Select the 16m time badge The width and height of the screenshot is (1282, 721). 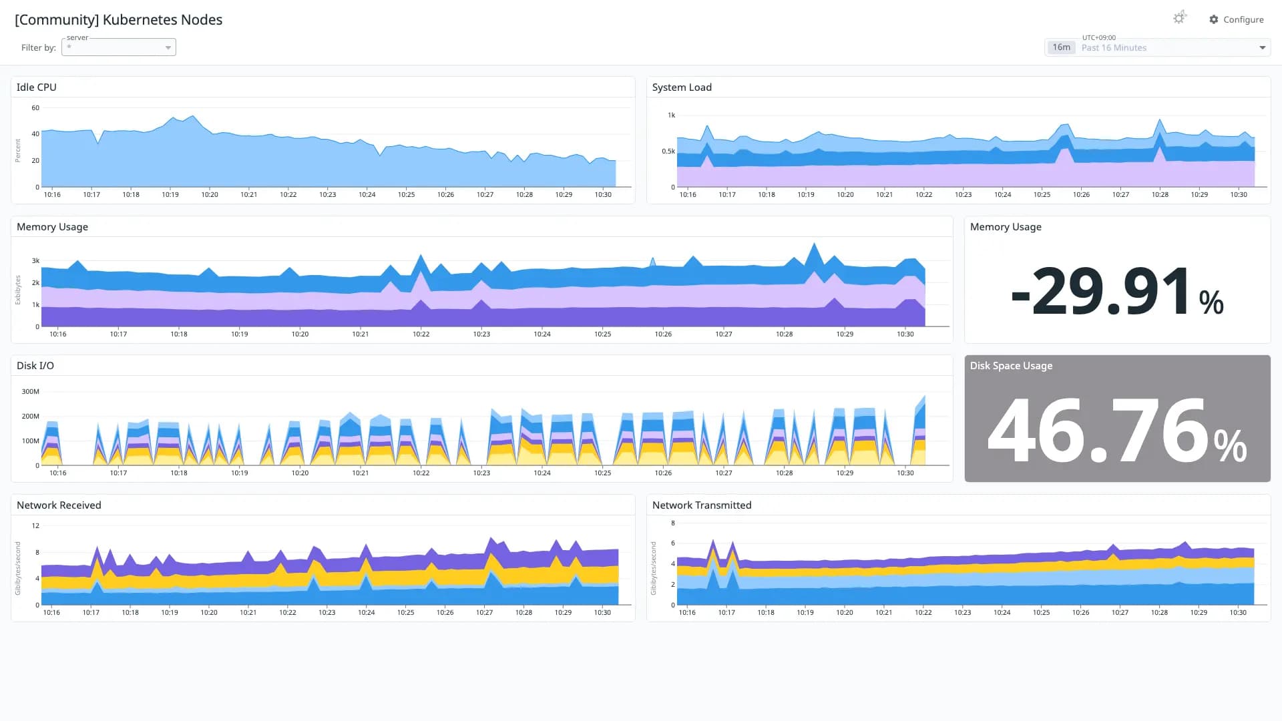(x=1061, y=47)
